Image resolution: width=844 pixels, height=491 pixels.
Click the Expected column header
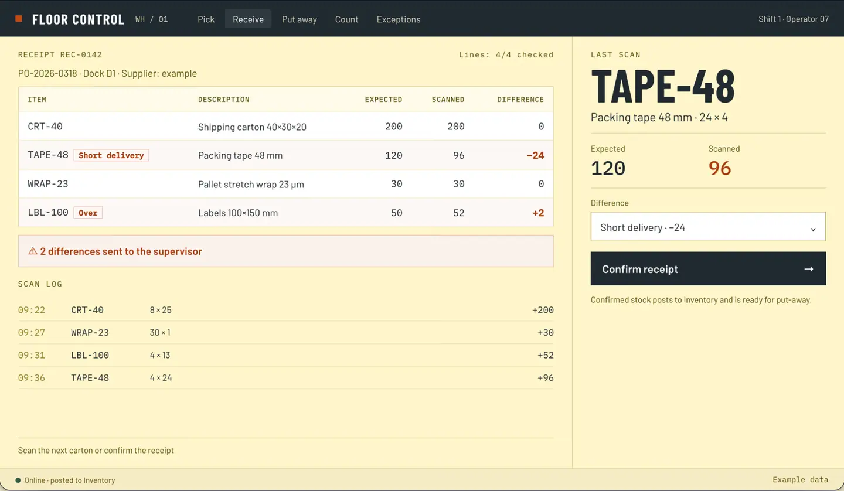[x=383, y=100]
